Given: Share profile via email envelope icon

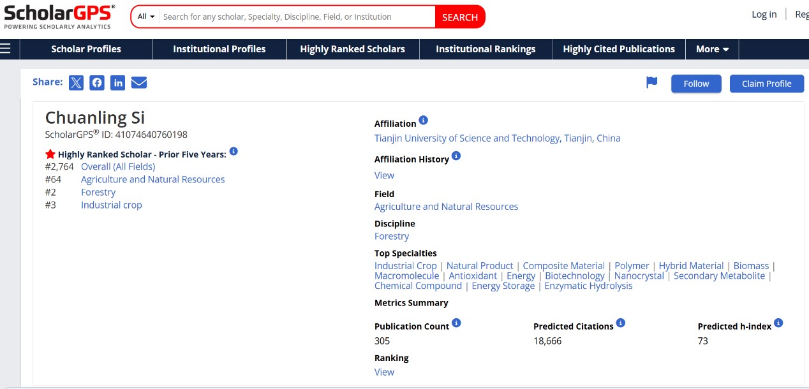Looking at the screenshot, I should (139, 82).
